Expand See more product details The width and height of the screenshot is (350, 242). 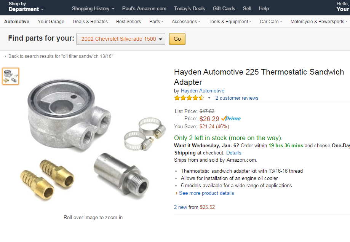(x=206, y=193)
